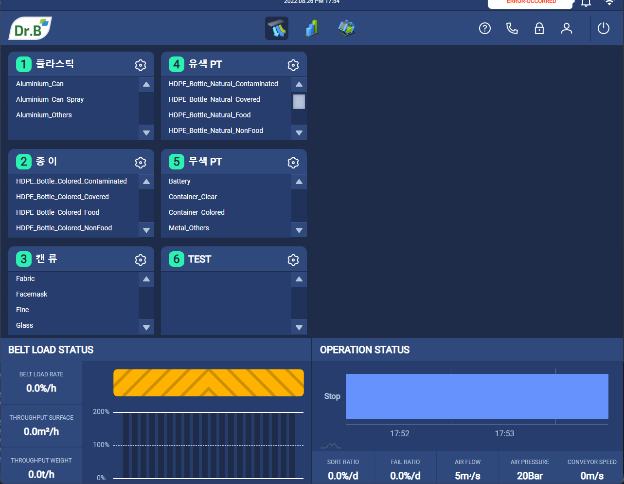Image resolution: width=624 pixels, height=484 pixels.
Task: Click the ERROR-OCCURRED alert banner
Action: pyautogui.click(x=531, y=3)
